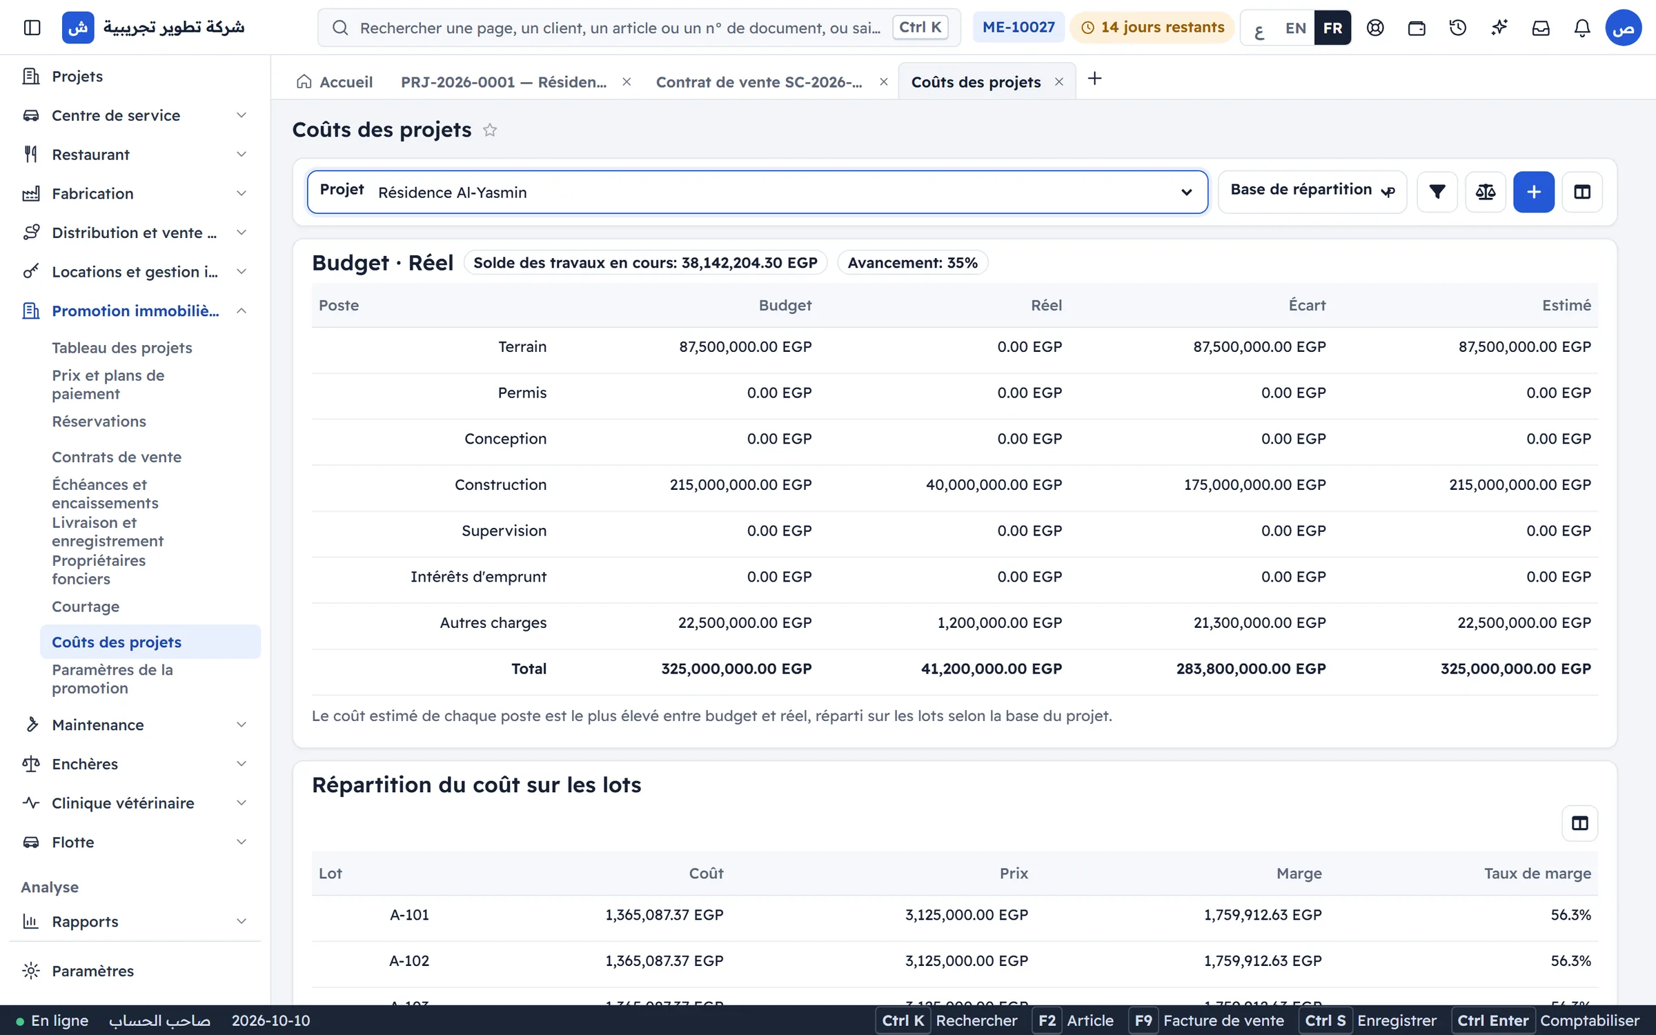Expand the Restaurant menu section
This screenshot has width=1656, height=1035.
135,155
